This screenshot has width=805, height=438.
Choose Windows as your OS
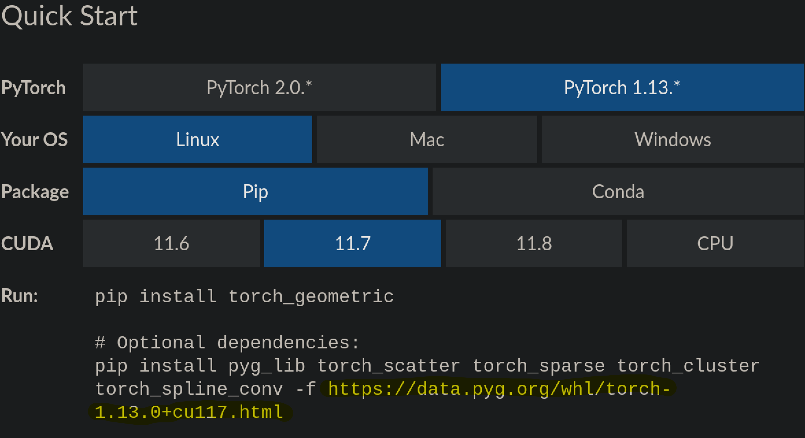[673, 139]
